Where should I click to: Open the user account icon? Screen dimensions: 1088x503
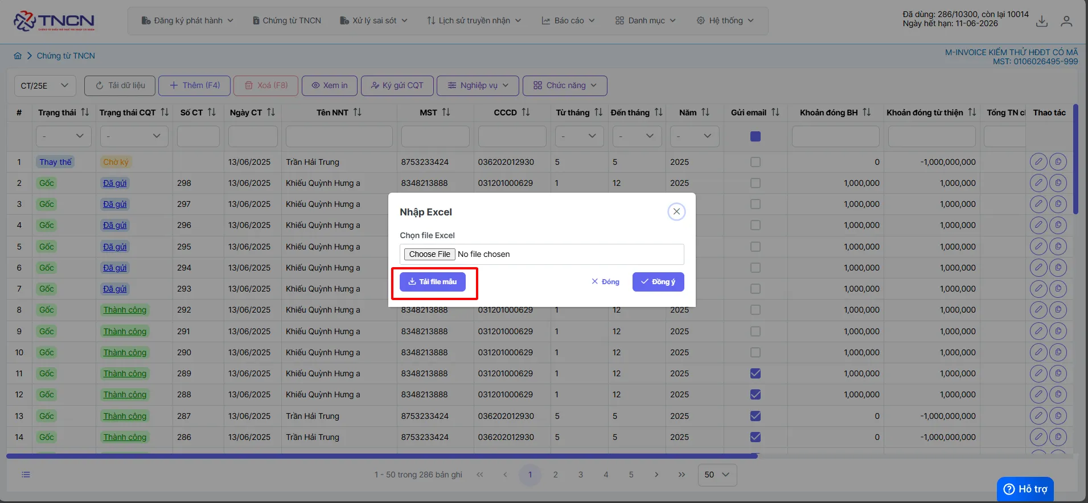tap(1066, 21)
